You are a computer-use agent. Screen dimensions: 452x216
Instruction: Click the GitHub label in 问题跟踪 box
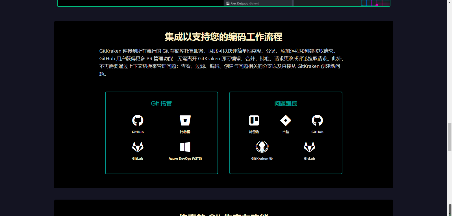click(x=318, y=132)
